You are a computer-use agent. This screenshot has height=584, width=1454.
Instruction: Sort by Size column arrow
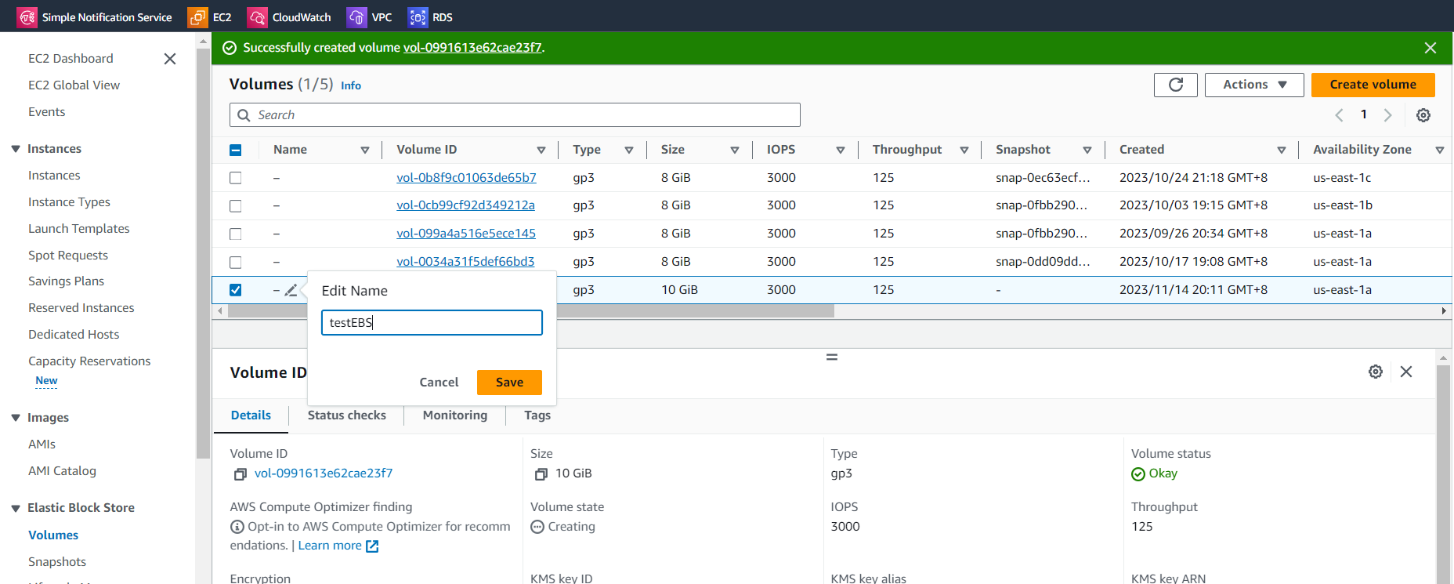(x=735, y=150)
